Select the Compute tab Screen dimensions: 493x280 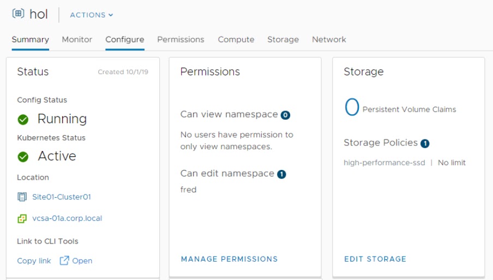236,39
